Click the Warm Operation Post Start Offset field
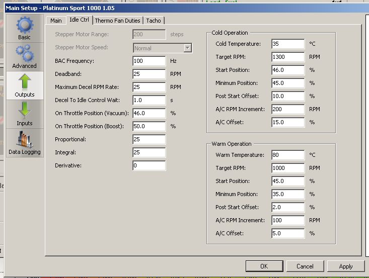Viewport: 369px width, 278px height. click(288, 207)
